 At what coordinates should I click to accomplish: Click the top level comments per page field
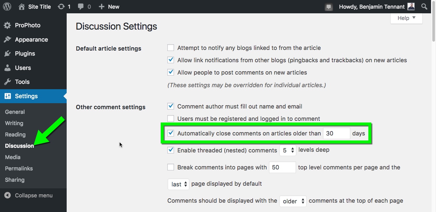[x=282, y=167]
